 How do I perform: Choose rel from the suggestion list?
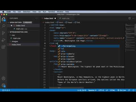[89, 49]
